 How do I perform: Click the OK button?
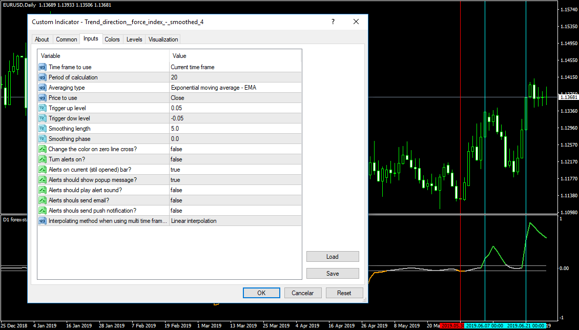click(x=261, y=293)
